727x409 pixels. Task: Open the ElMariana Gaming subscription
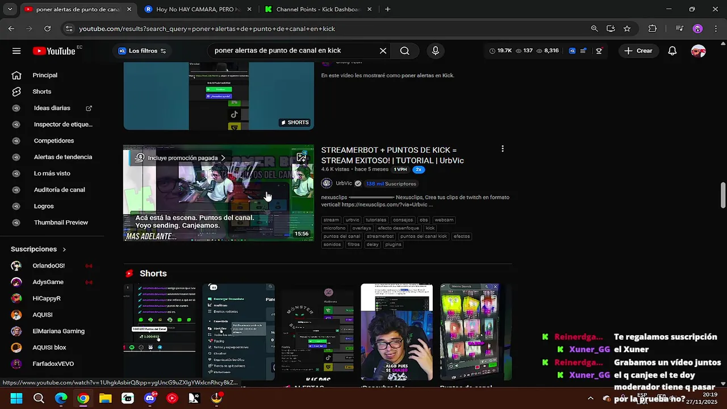[x=58, y=331]
